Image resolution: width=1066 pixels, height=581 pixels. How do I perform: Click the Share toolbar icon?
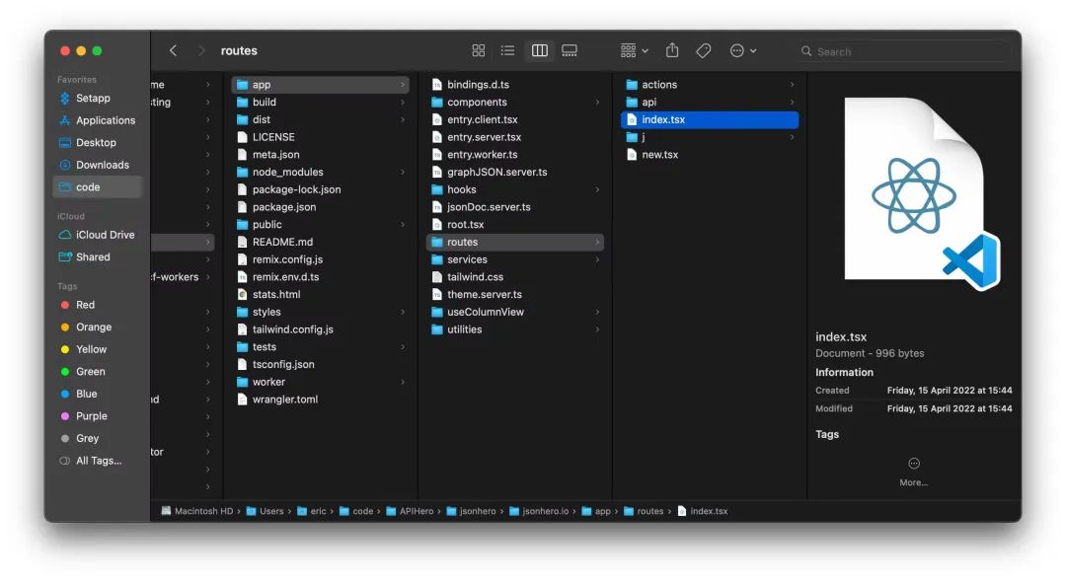672,50
